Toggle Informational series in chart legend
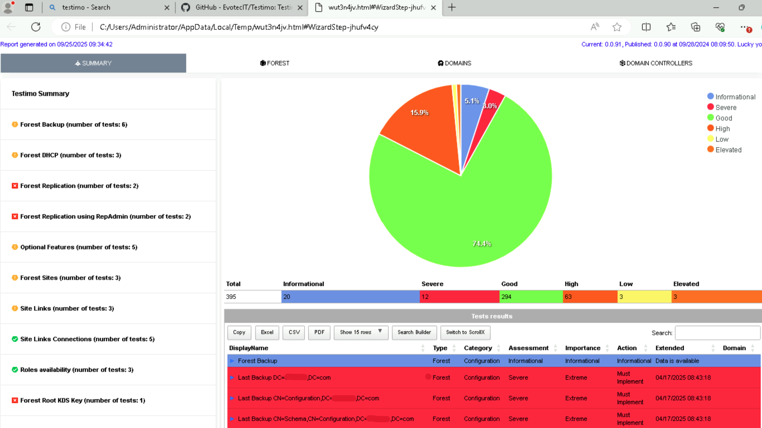 [735, 97]
